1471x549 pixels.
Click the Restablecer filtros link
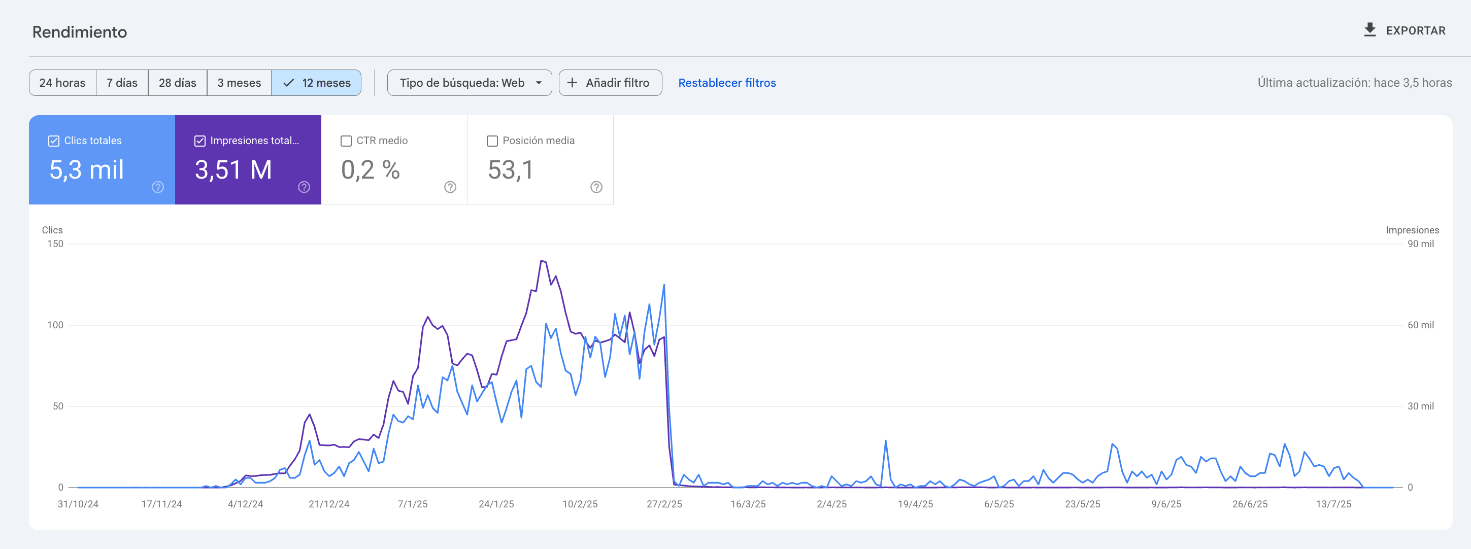(726, 83)
